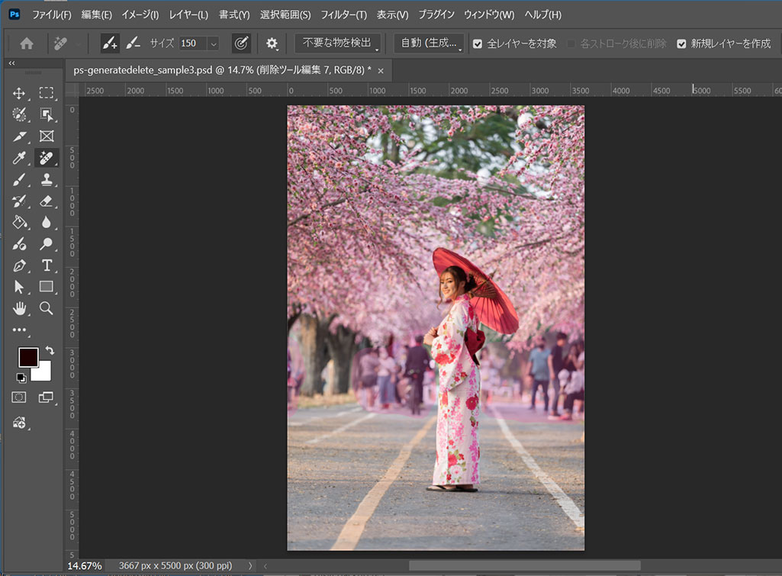
Task: Select the Brush tool
Action: tap(19, 179)
